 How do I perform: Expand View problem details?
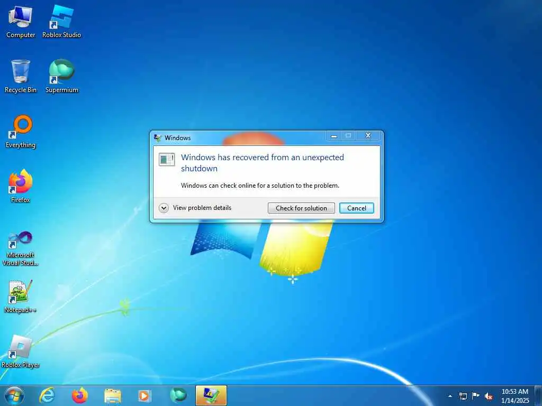tap(195, 208)
